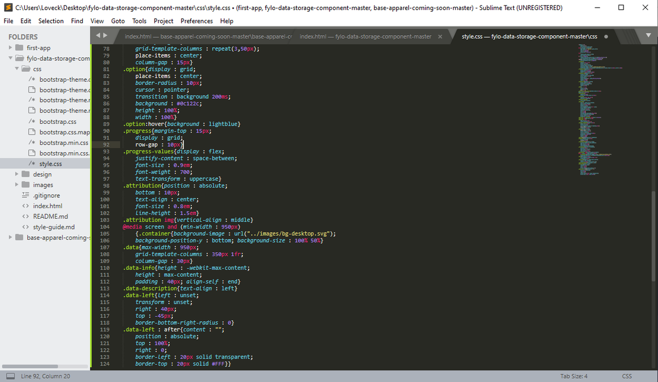The width and height of the screenshot is (658, 382).
Task: Click the index.html code file icon
Action: (x=25, y=206)
